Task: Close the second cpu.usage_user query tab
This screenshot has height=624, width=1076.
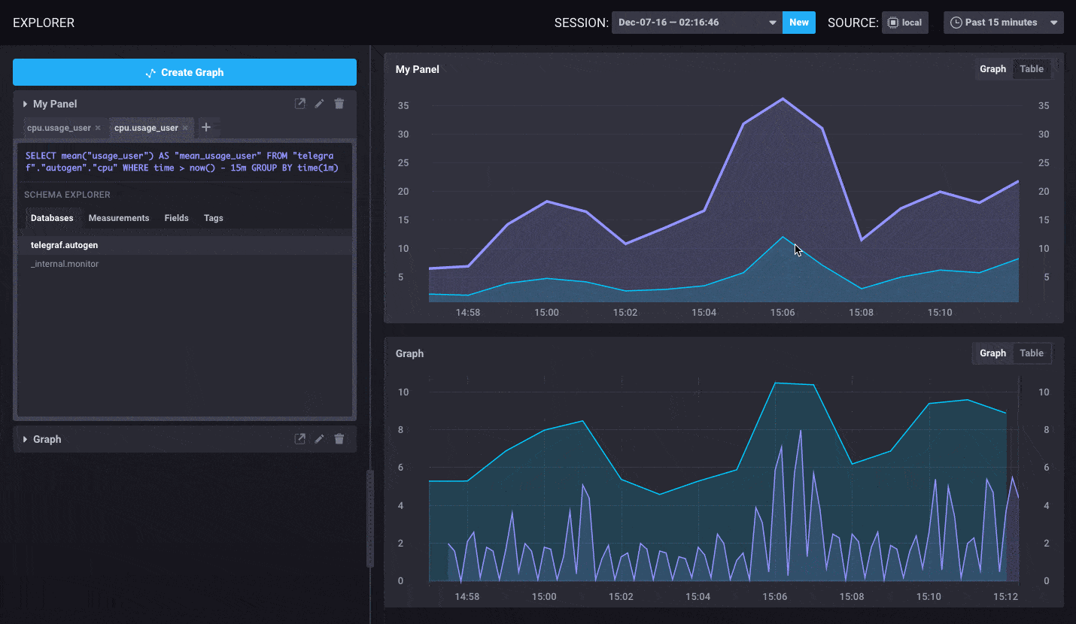Action: [185, 128]
